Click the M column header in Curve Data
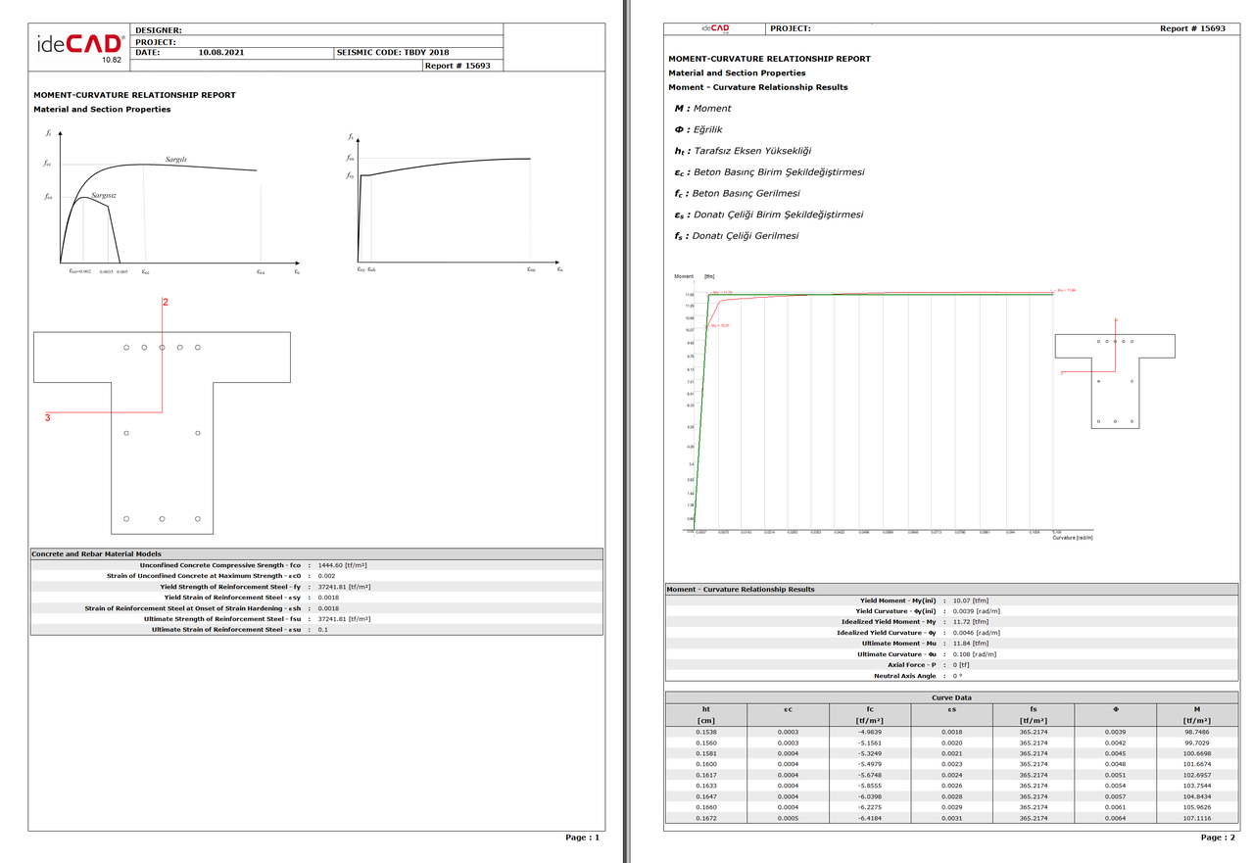 point(1195,709)
